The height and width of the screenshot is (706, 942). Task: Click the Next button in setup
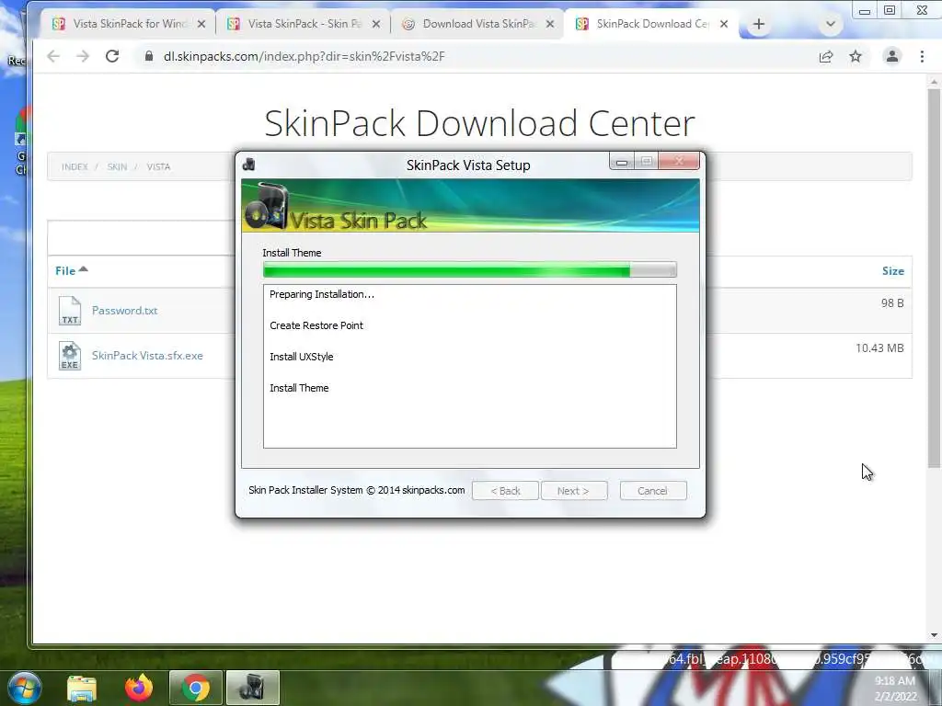(574, 491)
